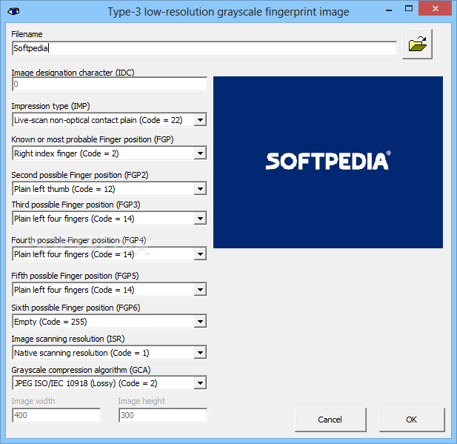
Task: Click 'Image scanning resolution (ISR)' label
Action: coord(68,339)
